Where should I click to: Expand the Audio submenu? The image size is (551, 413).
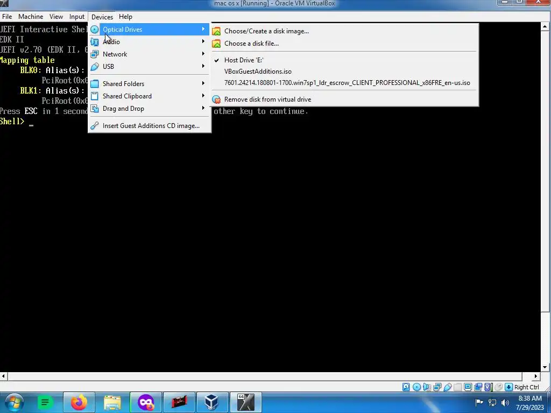150,42
